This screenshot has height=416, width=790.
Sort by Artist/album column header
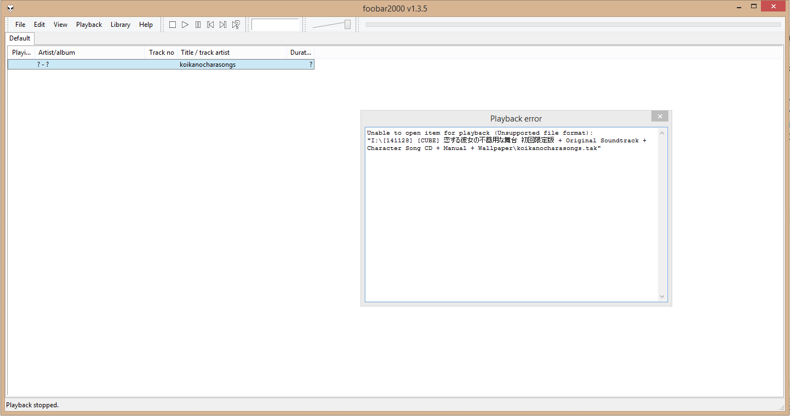tap(90, 53)
